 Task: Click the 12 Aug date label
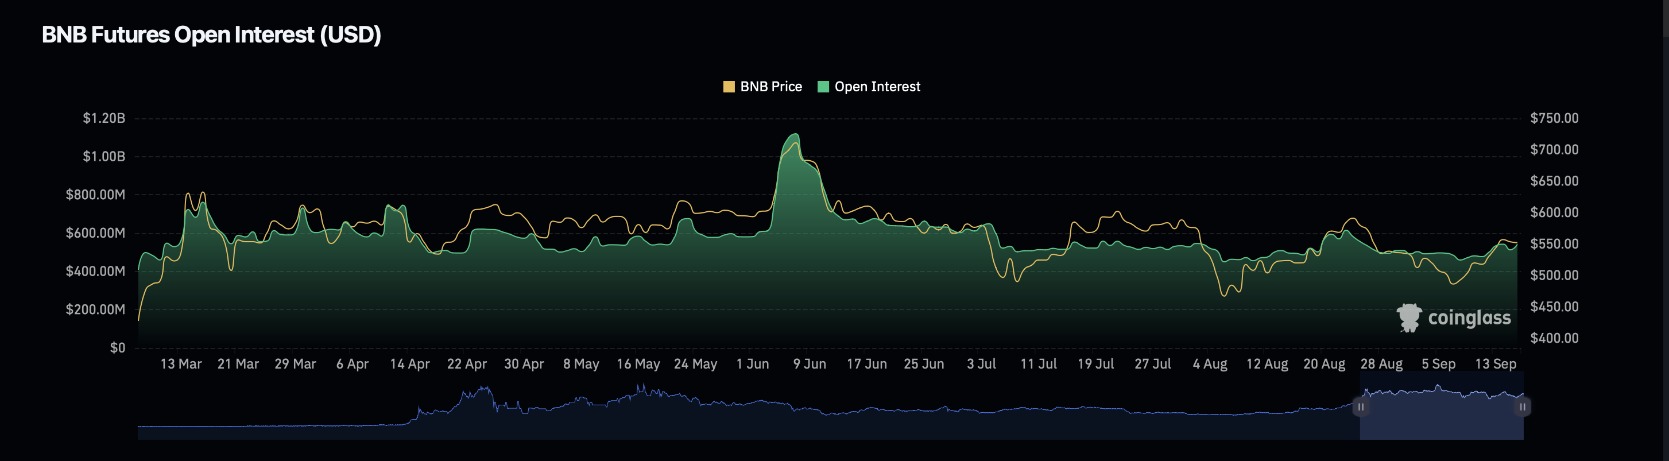1267,364
